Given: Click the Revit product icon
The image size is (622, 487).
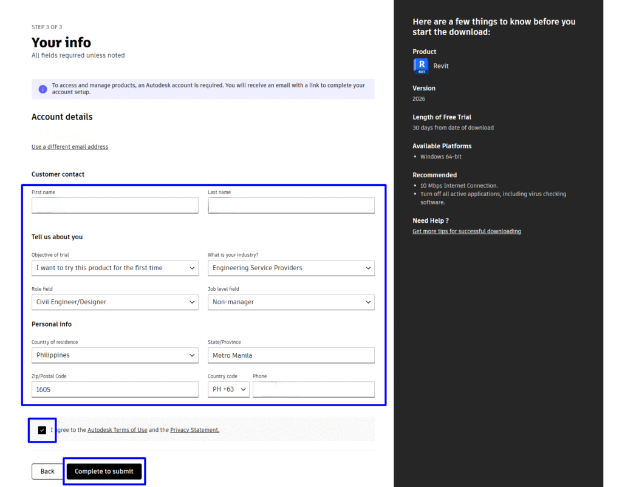Looking at the screenshot, I should (x=420, y=66).
